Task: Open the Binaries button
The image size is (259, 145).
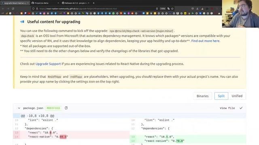Action: (202, 96)
